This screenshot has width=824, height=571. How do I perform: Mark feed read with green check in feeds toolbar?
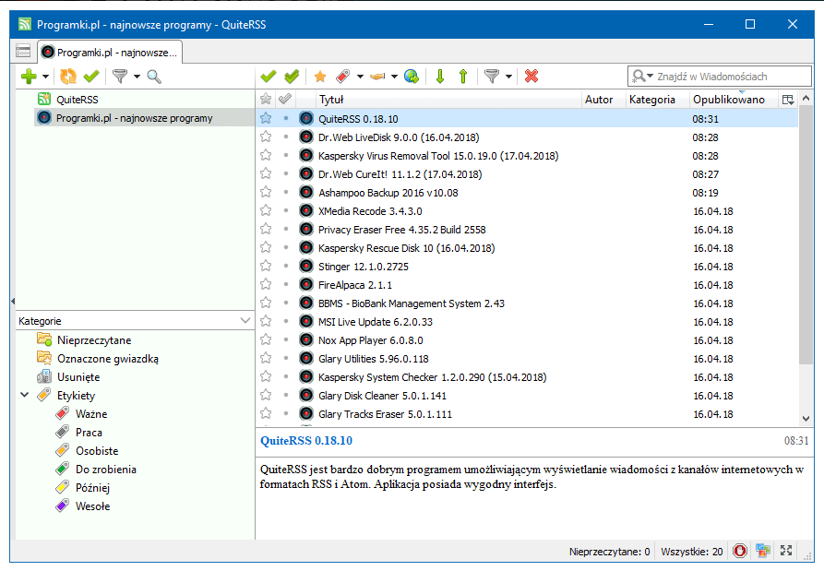pyautogui.click(x=91, y=77)
